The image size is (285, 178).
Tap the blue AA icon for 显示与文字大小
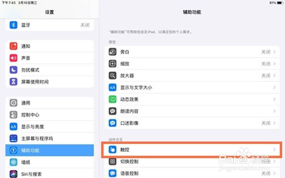tap(112, 87)
